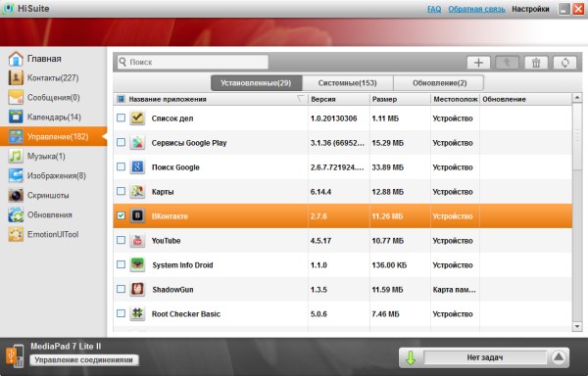The image size is (588, 376).
Task: Click the scrollbar down arrow
Action: (x=577, y=327)
